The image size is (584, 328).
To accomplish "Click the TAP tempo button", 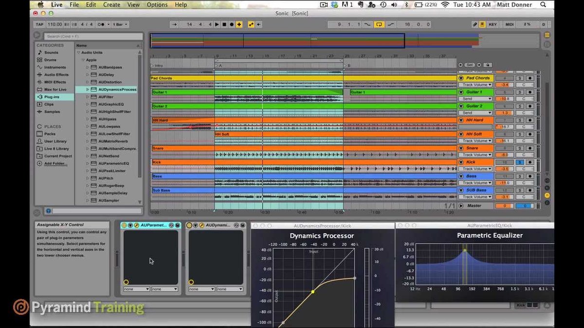I will 39,24.
